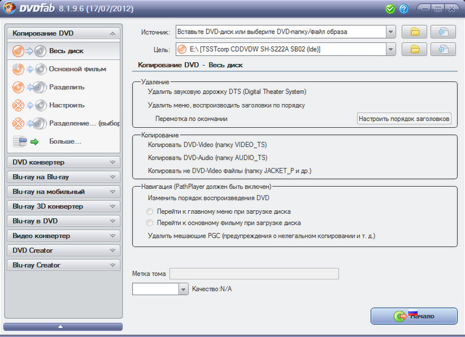This screenshot has width=465, height=337.
Task: Open the Цель target drive dropdown
Action: [x=391, y=49]
